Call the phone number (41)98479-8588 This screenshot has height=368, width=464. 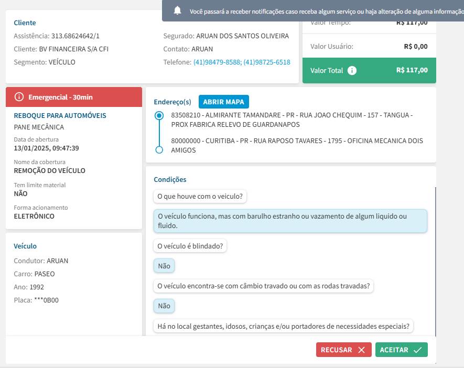(x=217, y=62)
